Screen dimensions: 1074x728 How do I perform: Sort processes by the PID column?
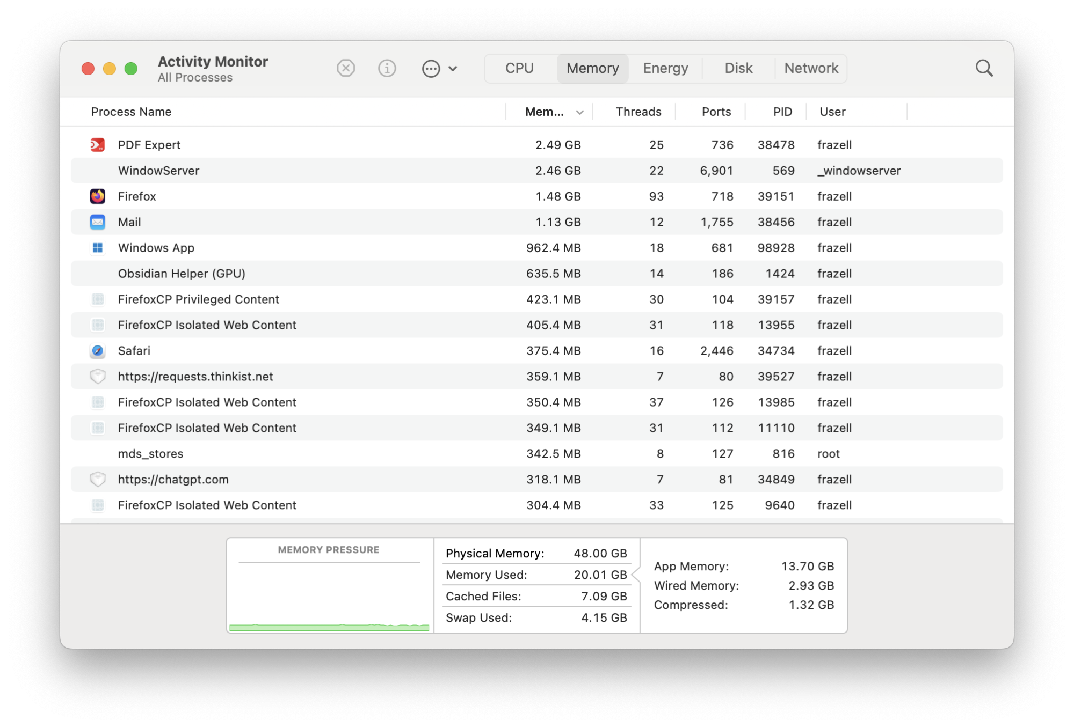point(782,112)
